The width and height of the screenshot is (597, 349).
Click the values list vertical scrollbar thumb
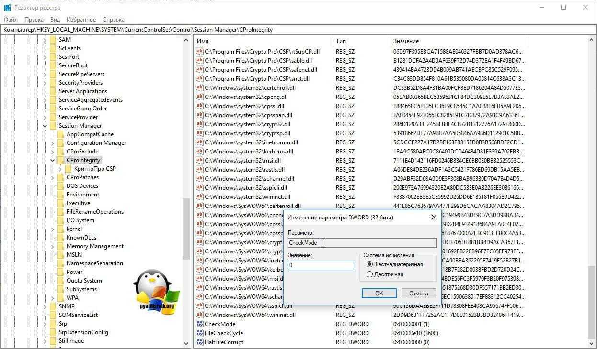point(592,301)
